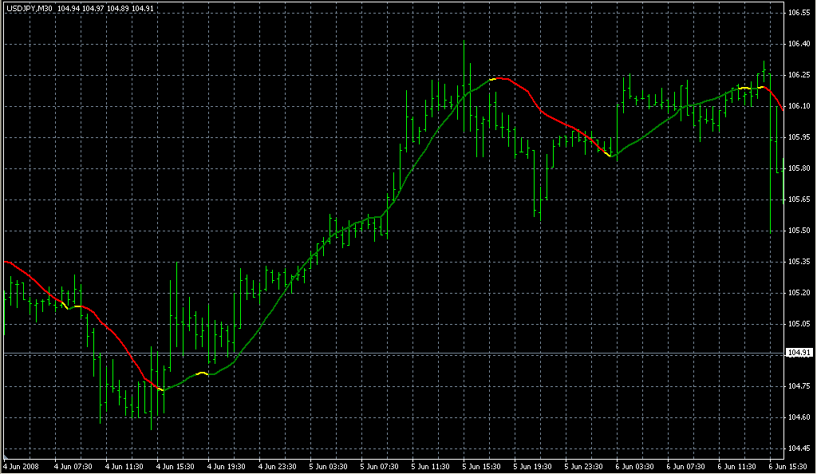This screenshot has width=817, height=474.
Task: Click the '4 Jun 2008' date label
Action: 22,466
